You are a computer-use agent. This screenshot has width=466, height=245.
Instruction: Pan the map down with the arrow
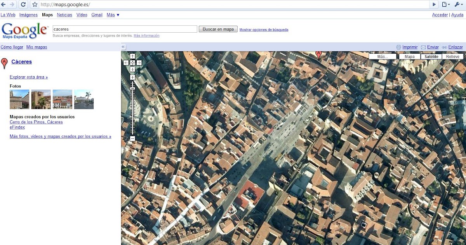click(132, 69)
